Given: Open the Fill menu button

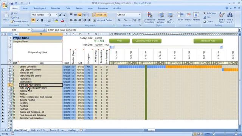Looking at the screenshot, I should click(x=207, y=17).
